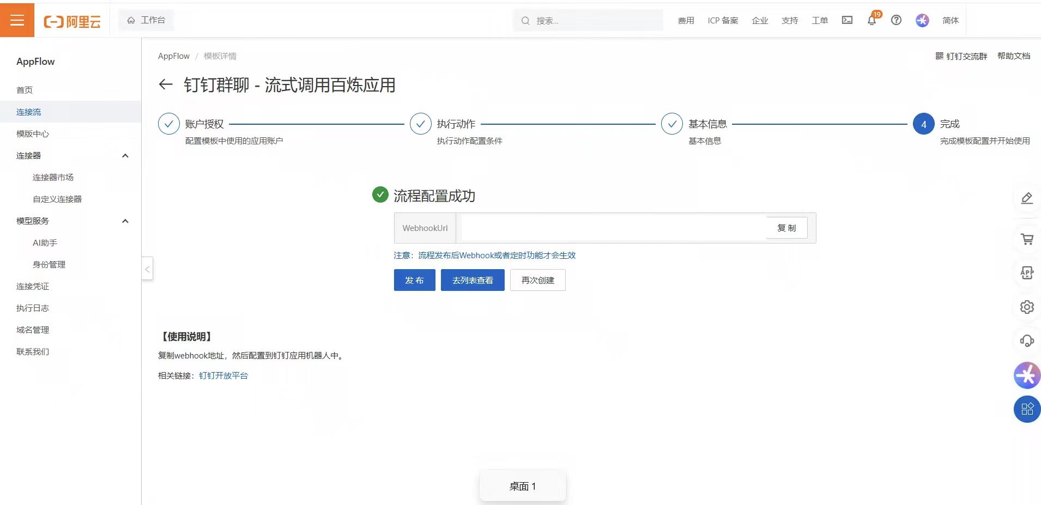The height and width of the screenshot is (505, 1041).
Task: Click the 账户授权 step check icon
Action: pyautogui.click(x=169, y=124)
